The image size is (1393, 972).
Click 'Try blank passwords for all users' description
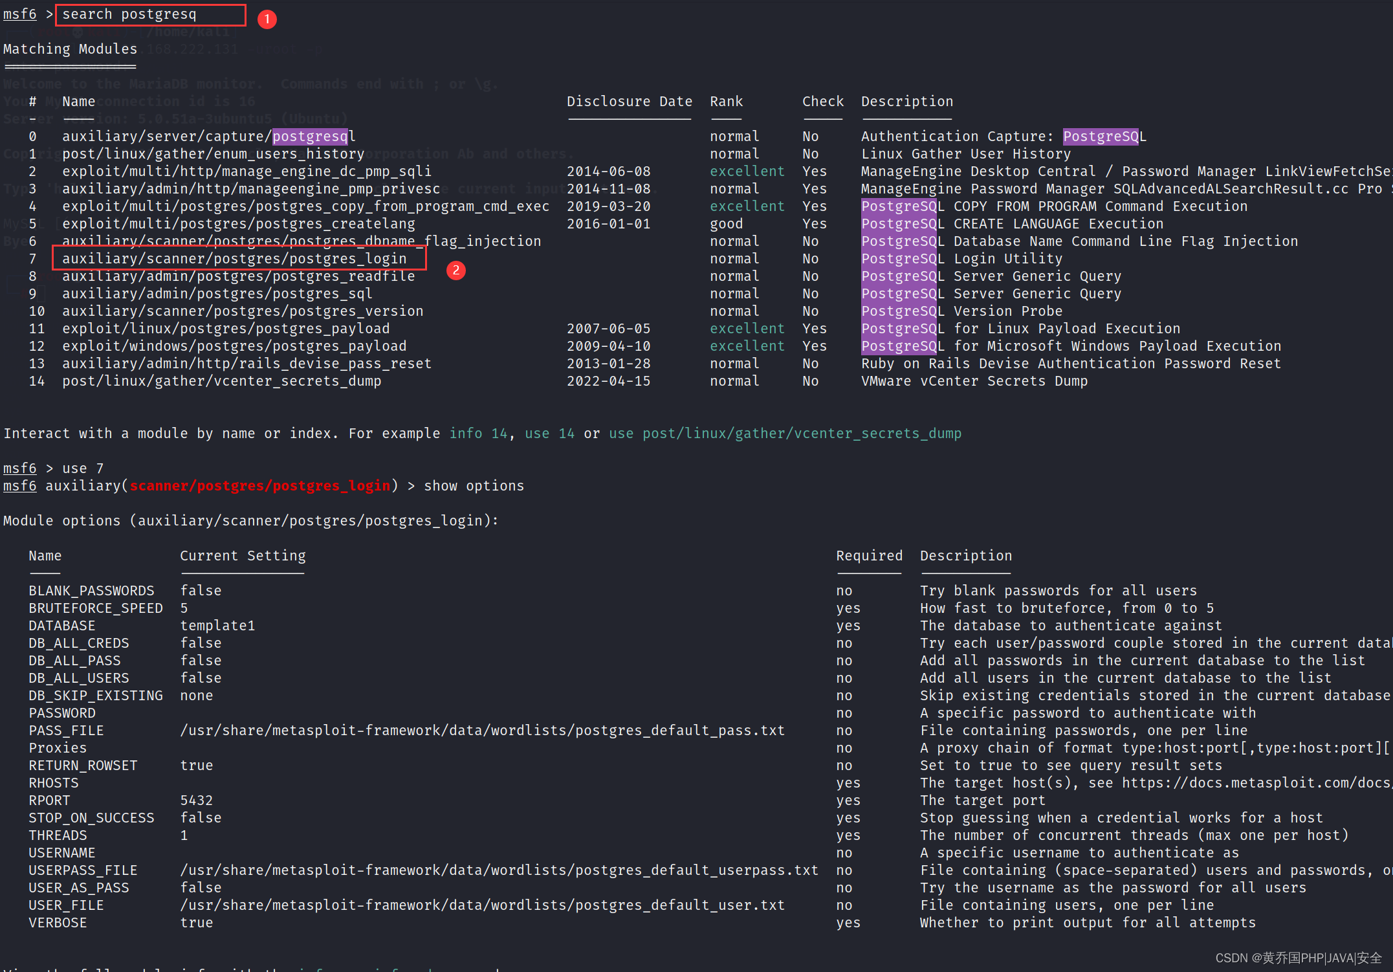pos(1058,591)
